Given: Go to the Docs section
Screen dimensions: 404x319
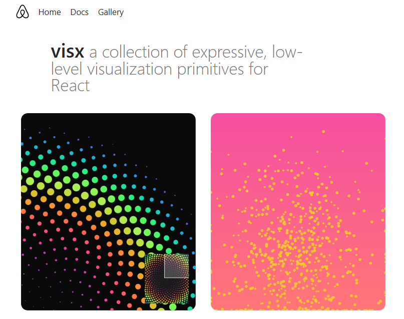Looking at the screenshot, I should point(80,12).
